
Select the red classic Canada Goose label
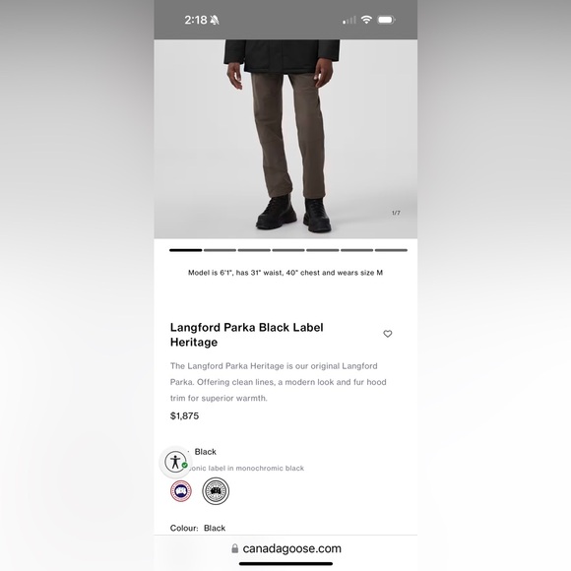click(x=181, y=491)
